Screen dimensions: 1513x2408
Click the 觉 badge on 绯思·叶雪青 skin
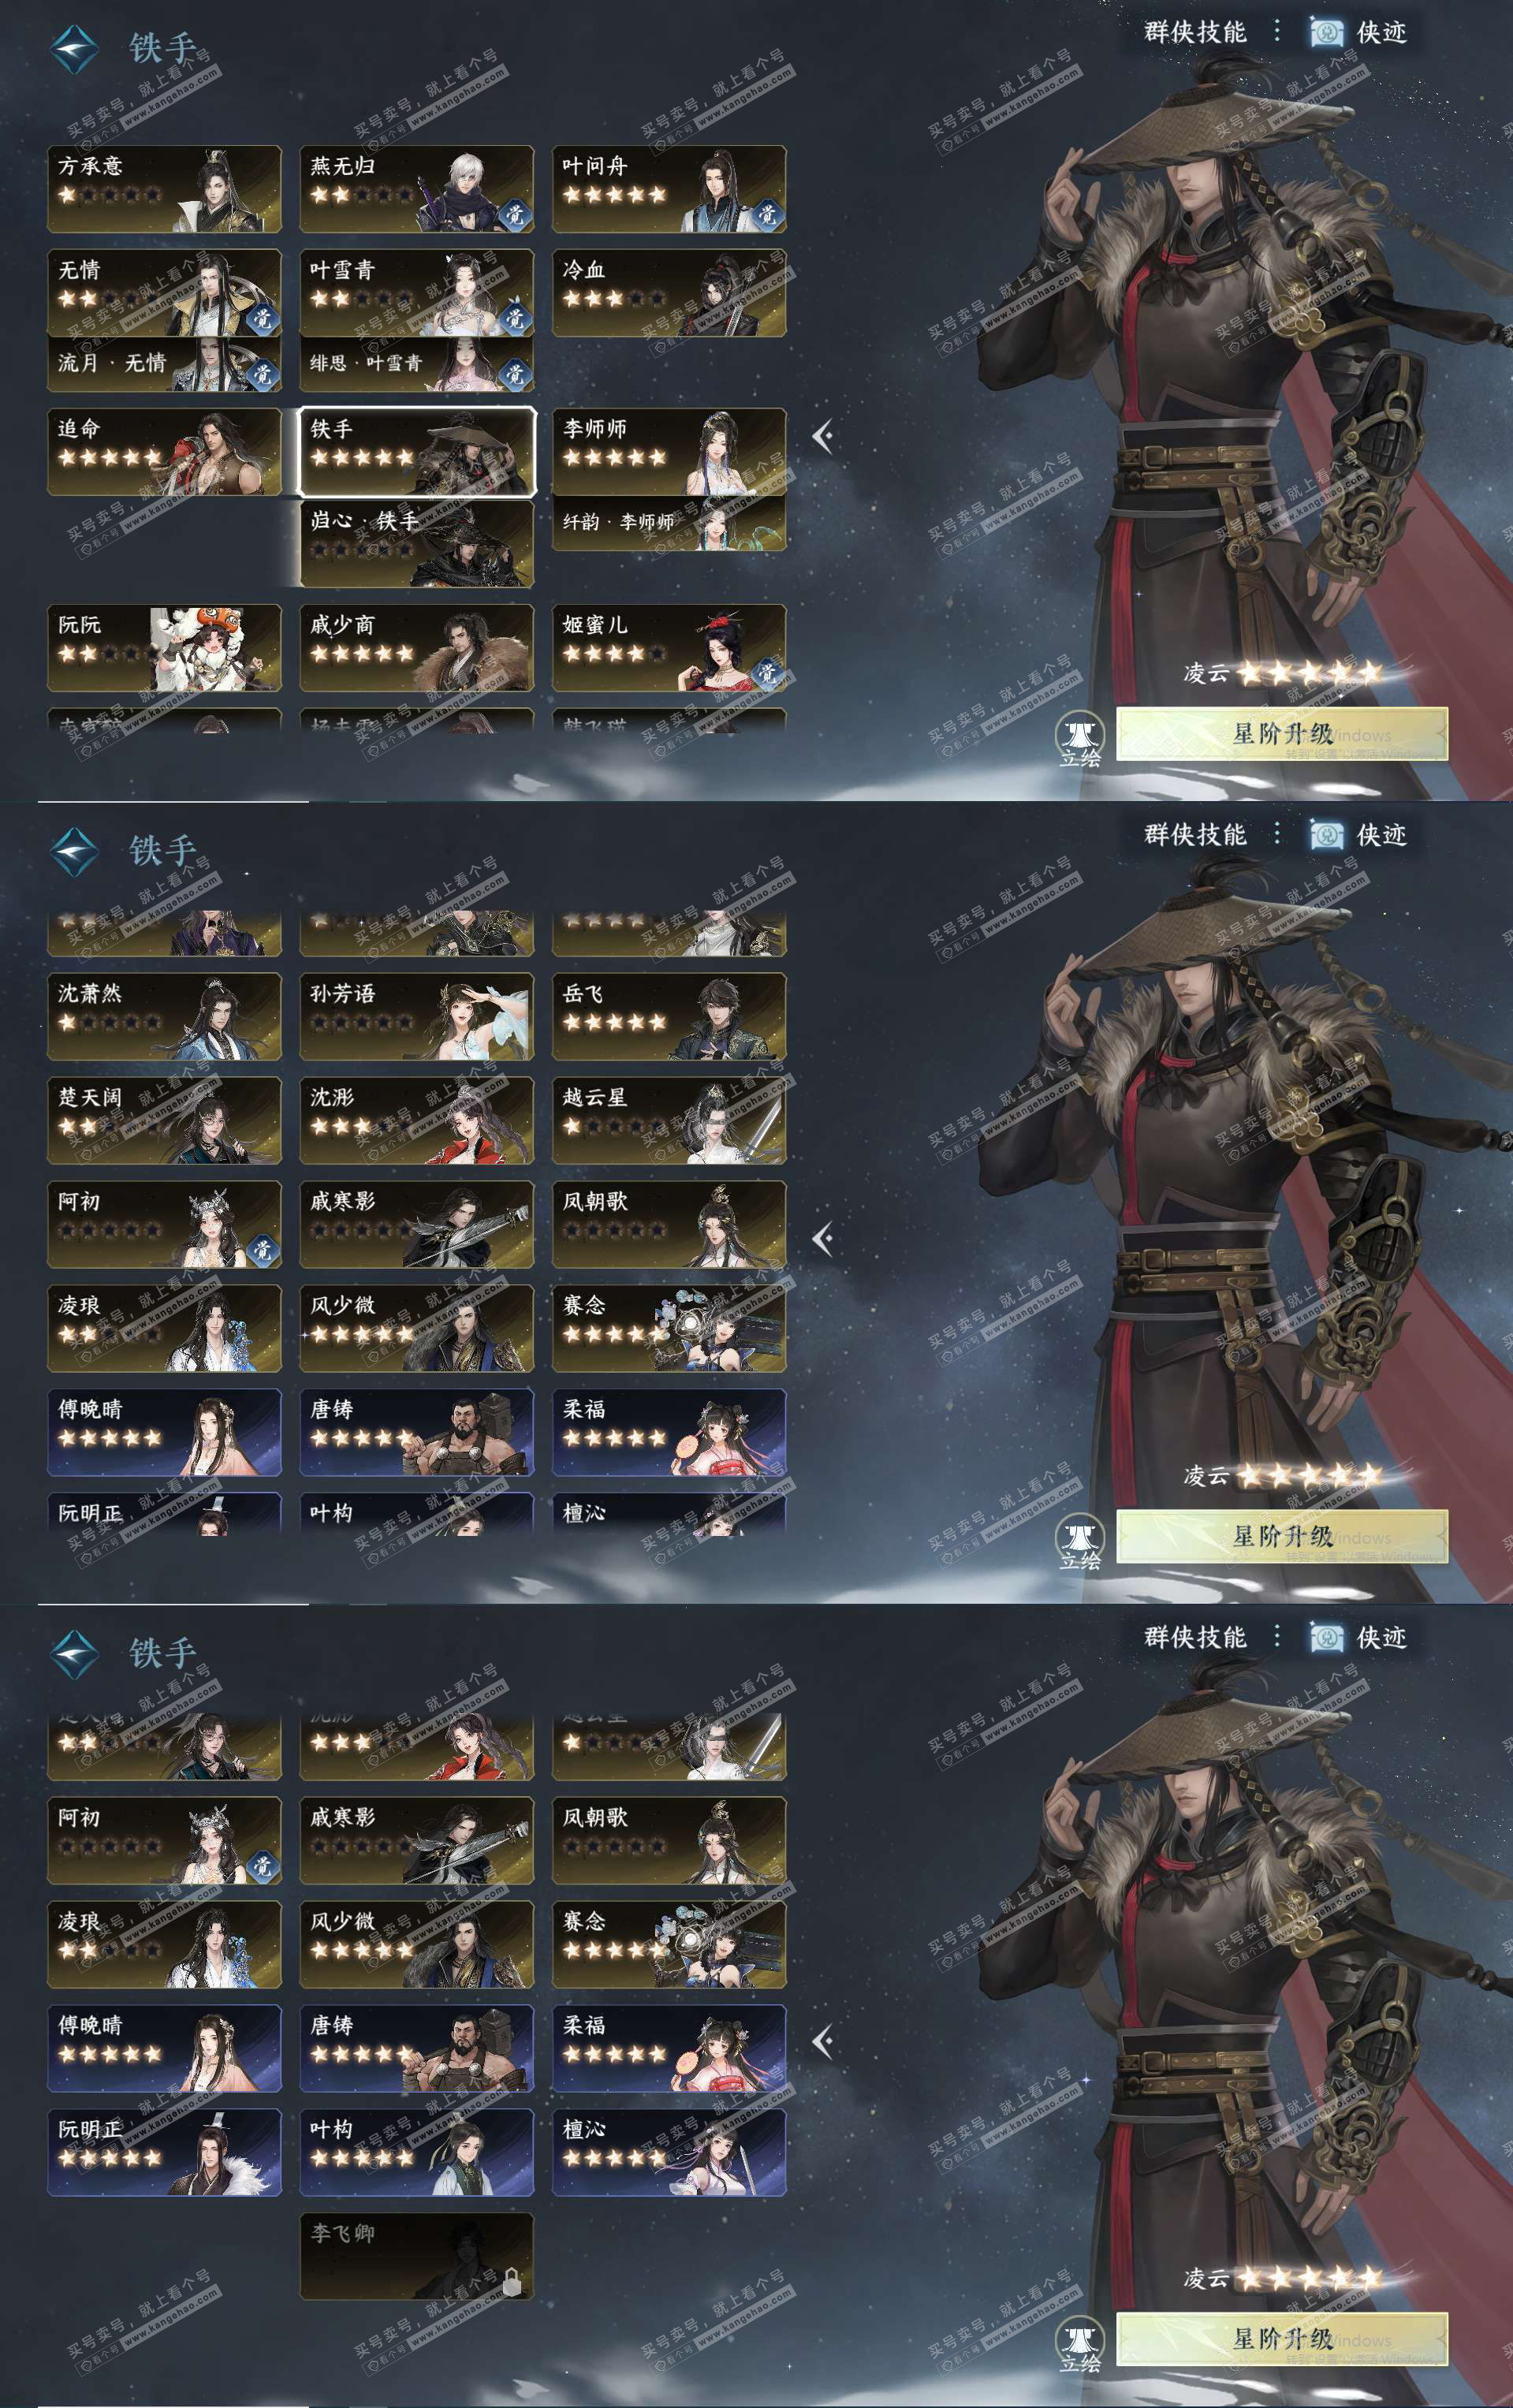(x=514, y=373)
